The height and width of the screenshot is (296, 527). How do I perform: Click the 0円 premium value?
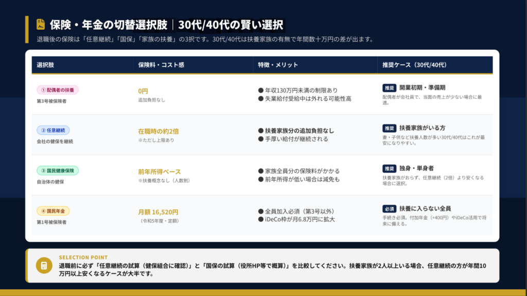143,91
